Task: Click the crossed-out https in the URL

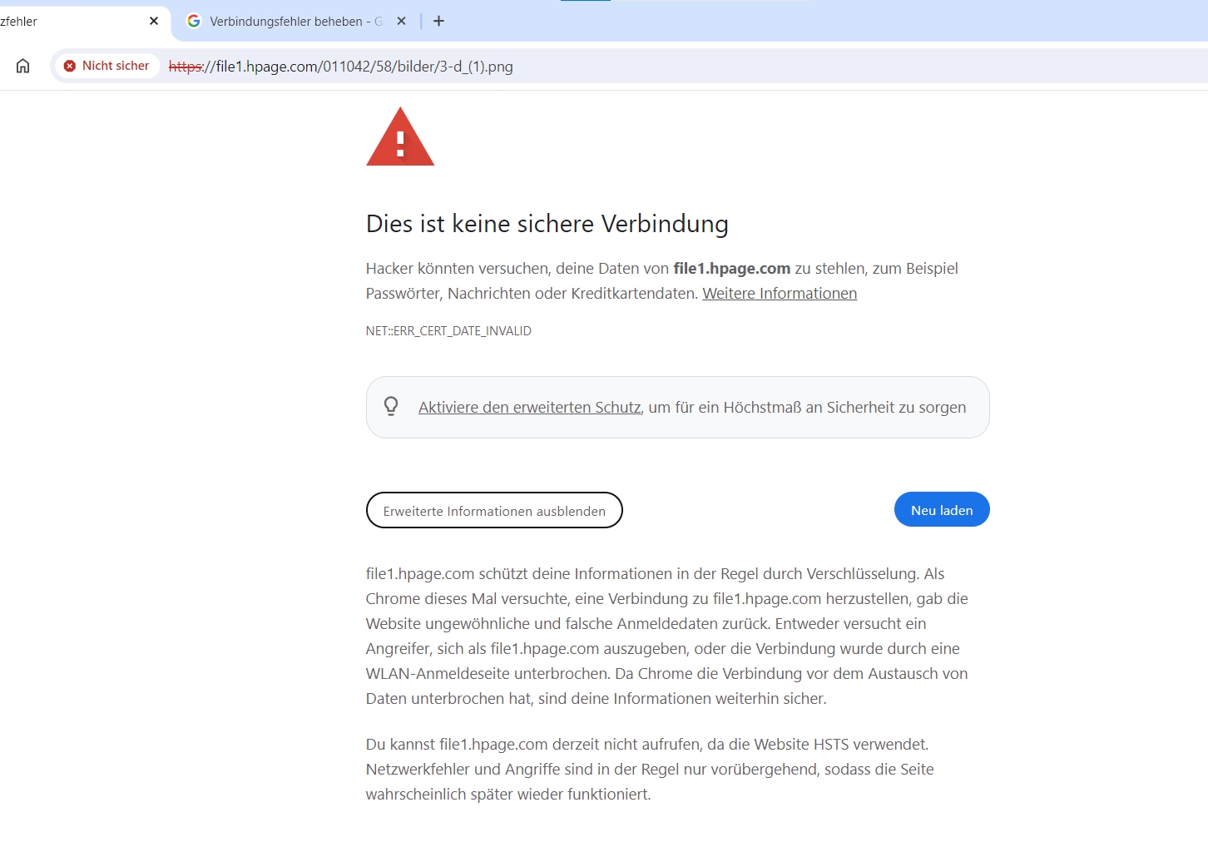Action: (186, 67)
